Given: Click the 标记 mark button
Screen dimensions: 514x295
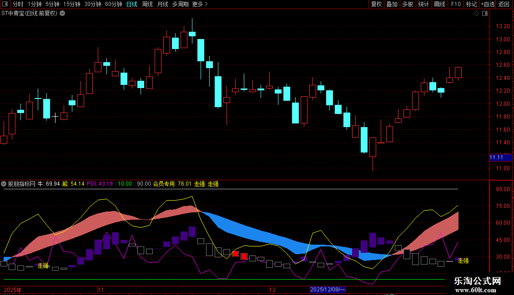Looking at the screenshot, I should point(471,4).
